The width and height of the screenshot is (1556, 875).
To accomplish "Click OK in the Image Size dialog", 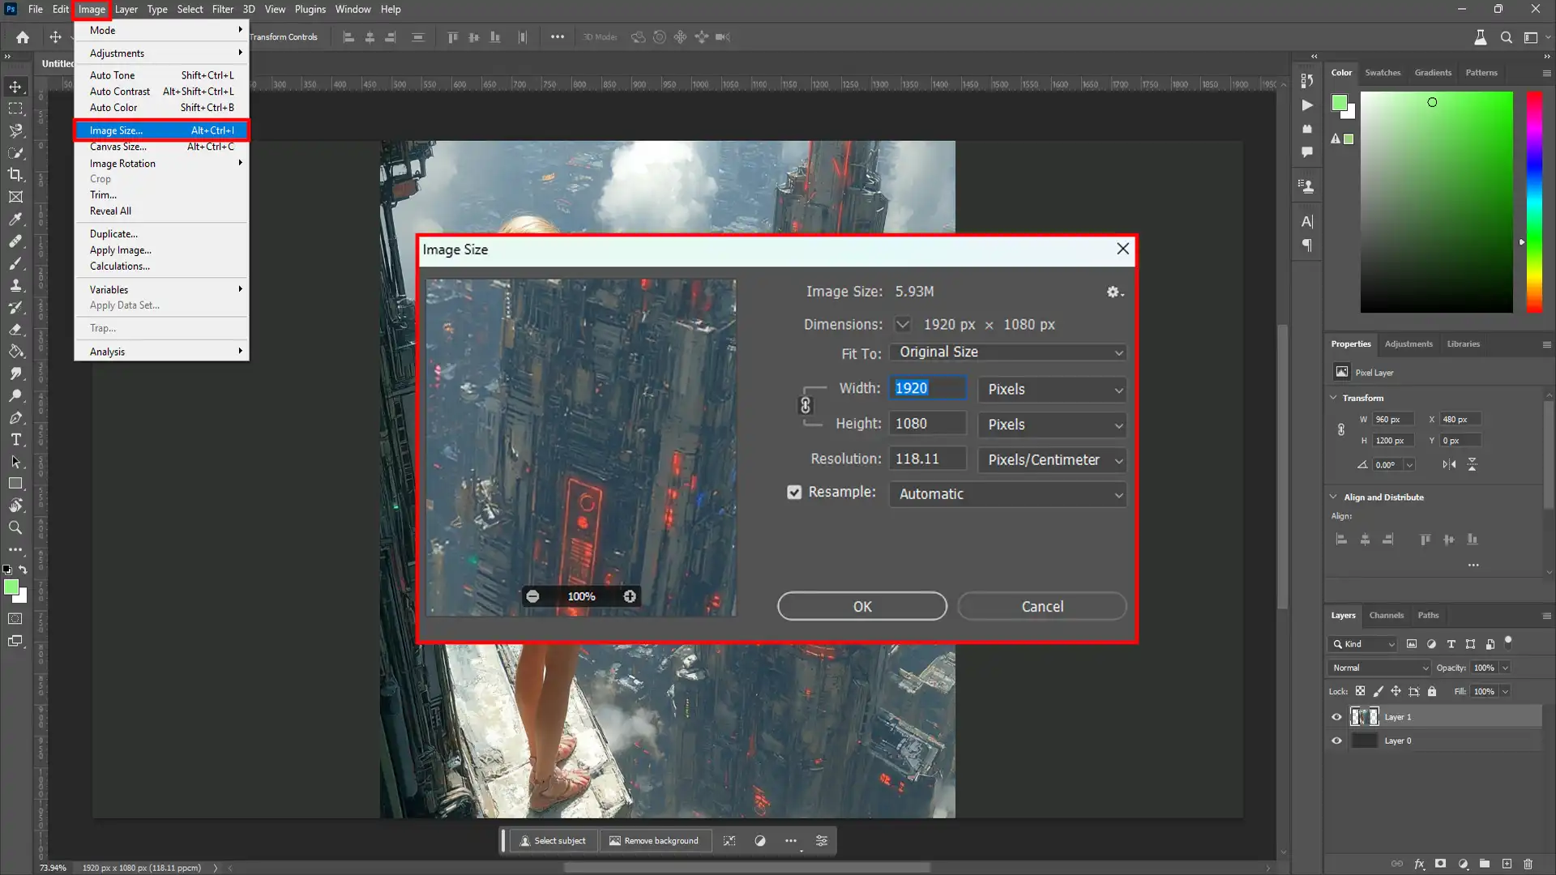I will [861, 605].
